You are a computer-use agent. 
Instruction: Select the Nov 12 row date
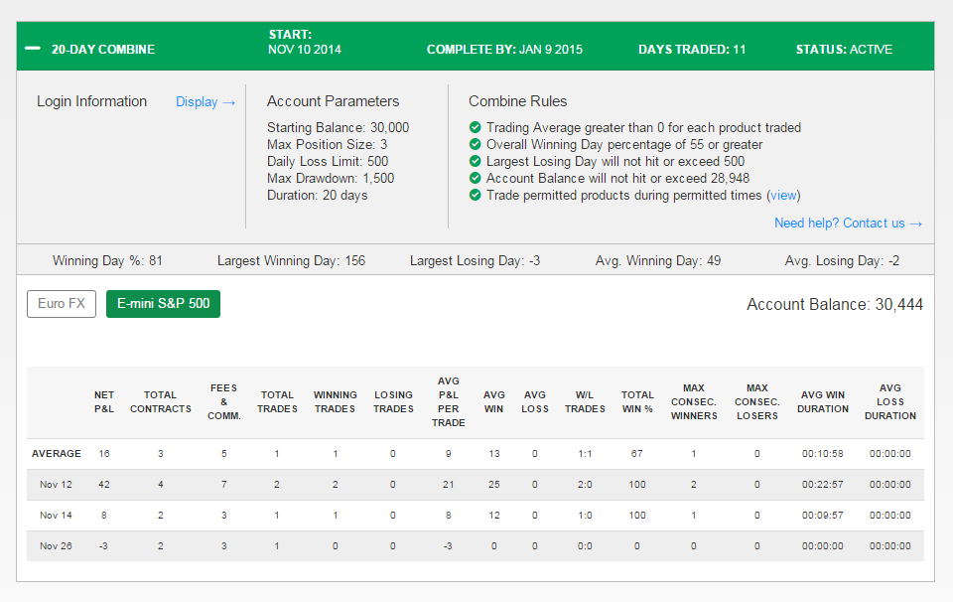[56, 485]
